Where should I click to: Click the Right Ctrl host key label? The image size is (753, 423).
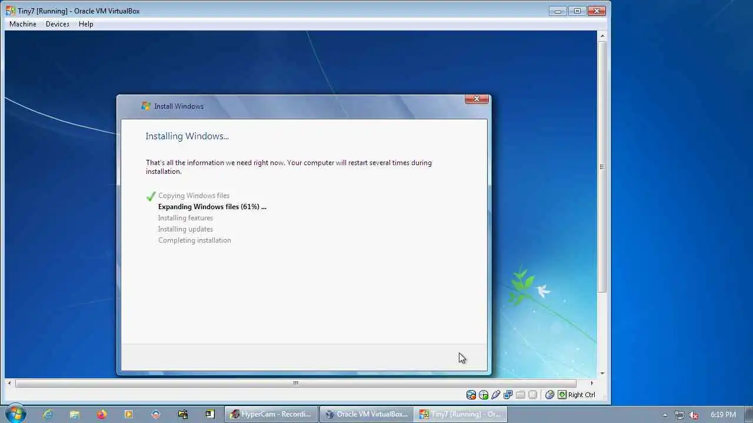582,395
